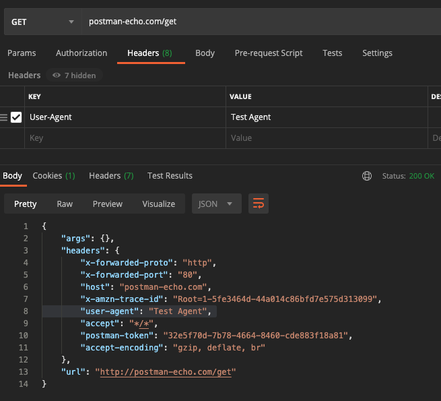This screenshot has width=441, height=401.
Task: Click the request URL field postman-echo.com/get
Action: pos(261,22)
